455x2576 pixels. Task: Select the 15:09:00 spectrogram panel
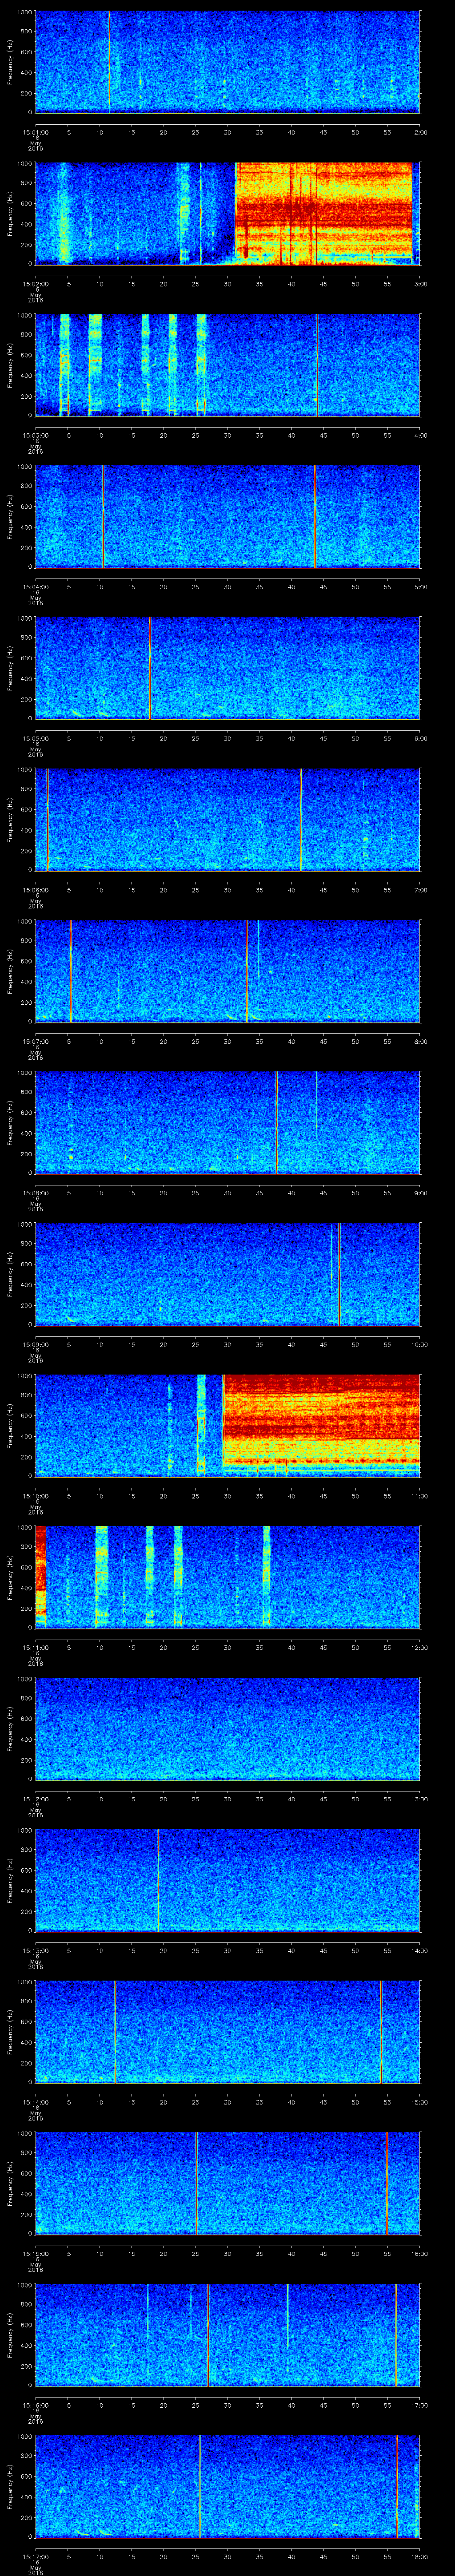point(228,1274)
